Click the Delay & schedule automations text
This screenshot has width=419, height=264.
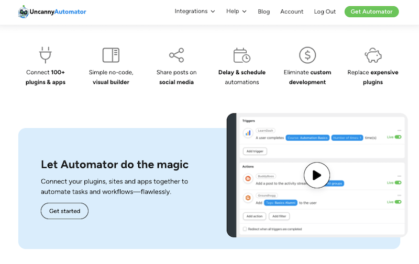[242, 77]
